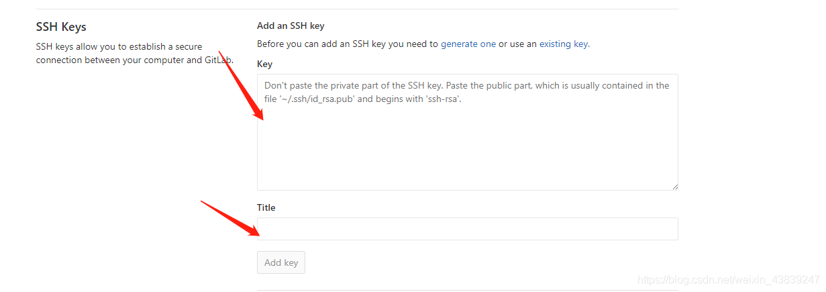The height and width of the screenshot is (292, 826).
Task: Click the 'Don't paste the private part' placeholder
Action: click(x=467, y=93)
